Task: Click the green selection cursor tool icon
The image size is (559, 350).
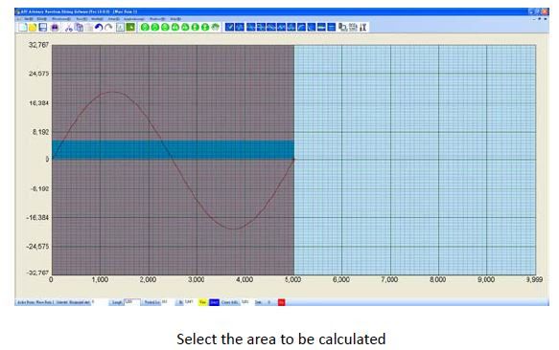Action: 130,28
